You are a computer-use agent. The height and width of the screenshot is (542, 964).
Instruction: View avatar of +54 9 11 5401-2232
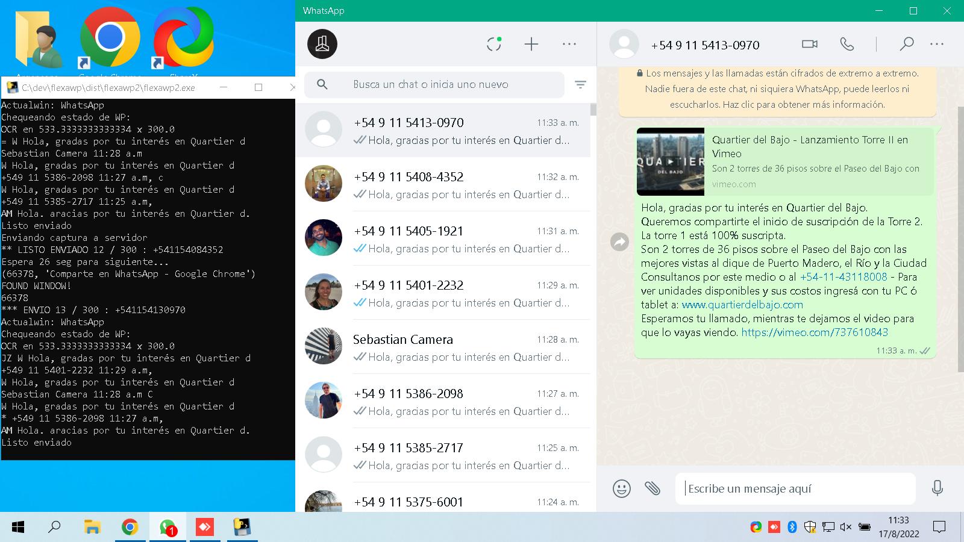[x=324, y=292]
